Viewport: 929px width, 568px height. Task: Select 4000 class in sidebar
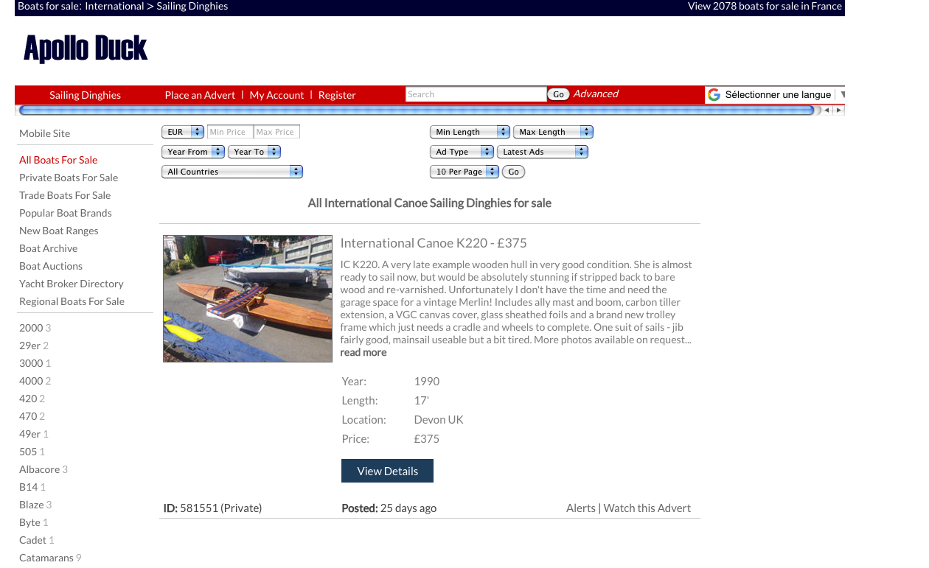tap(31, 381)
